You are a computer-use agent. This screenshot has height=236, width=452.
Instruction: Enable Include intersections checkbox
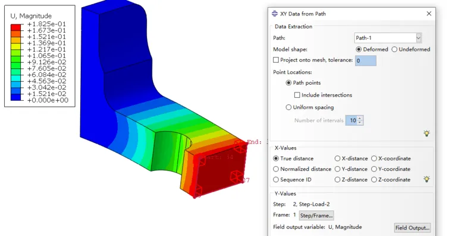click(297, 95)
